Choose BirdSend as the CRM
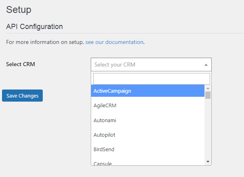244x177 pixels. [x=148, y=149]
